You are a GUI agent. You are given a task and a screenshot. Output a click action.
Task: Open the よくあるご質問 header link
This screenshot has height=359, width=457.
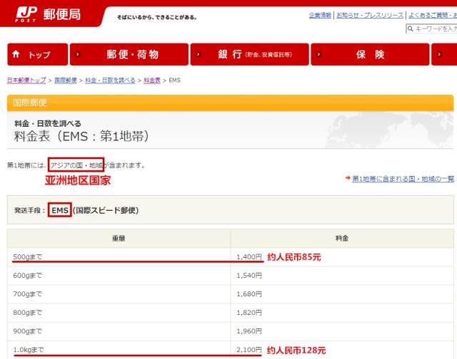(433, 15)
